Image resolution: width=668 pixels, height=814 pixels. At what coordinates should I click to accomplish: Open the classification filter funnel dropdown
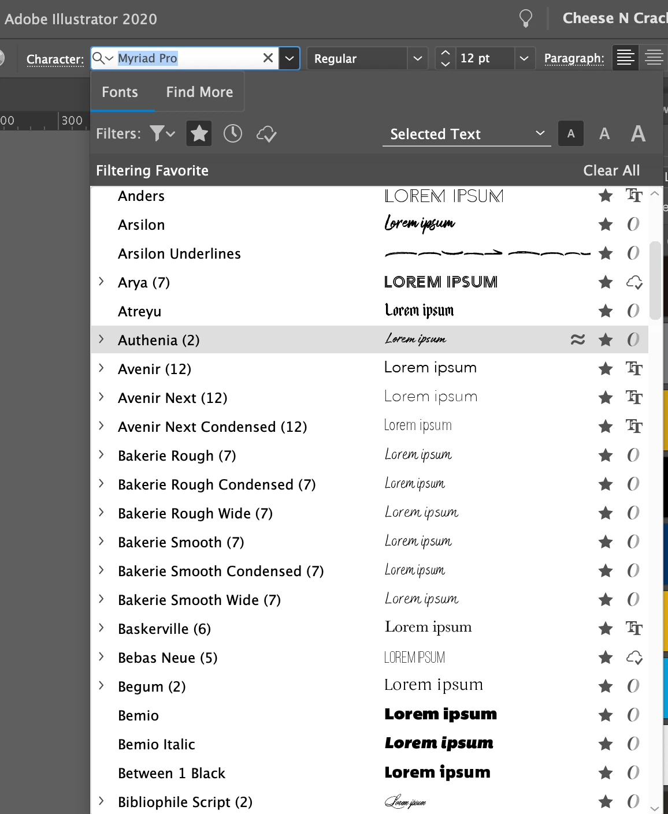click(x=162, y=134)
